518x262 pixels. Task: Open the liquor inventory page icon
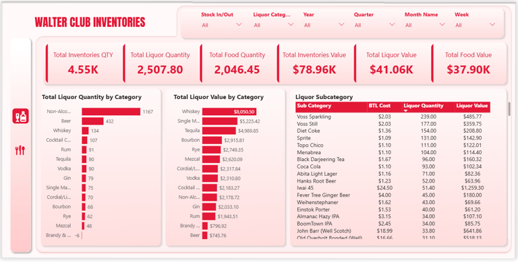click(20, 116)
